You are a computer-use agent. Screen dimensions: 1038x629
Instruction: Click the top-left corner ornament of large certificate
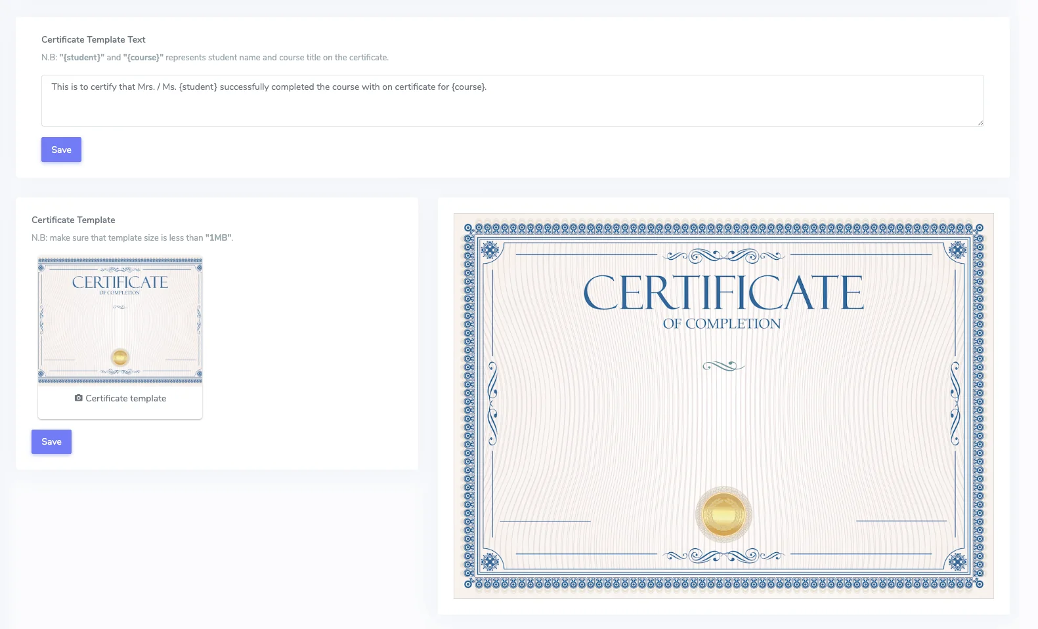click(x=490, y=250)
